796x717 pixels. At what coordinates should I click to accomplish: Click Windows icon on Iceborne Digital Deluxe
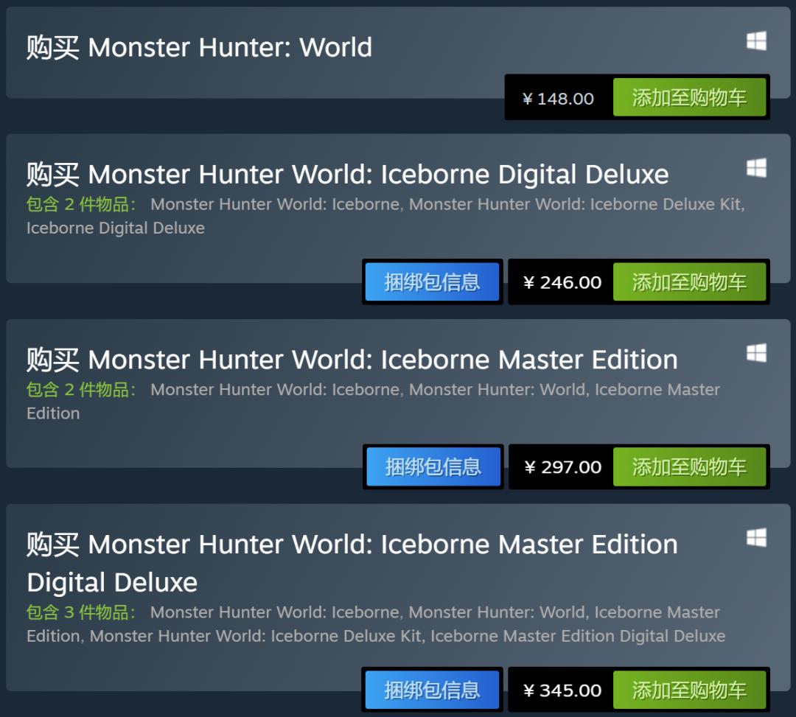point(756,168)
